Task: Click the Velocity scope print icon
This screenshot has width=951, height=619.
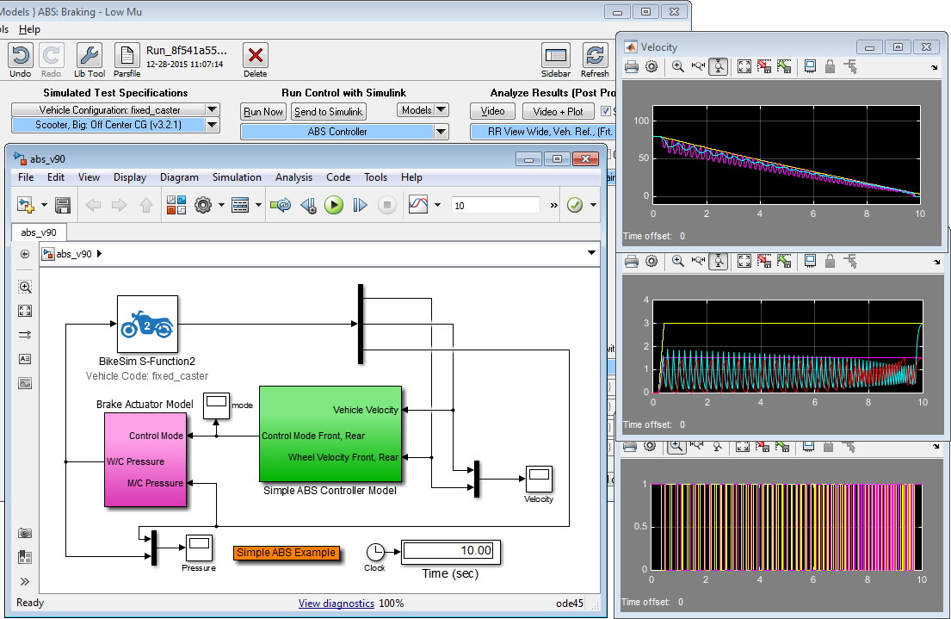Action: (x=631, y=66)
